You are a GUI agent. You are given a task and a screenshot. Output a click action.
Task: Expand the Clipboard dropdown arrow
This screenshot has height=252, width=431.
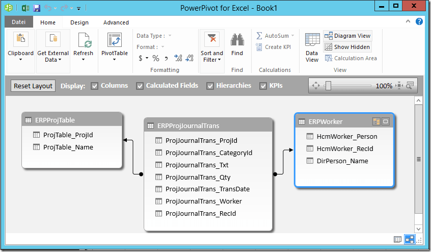coord(20,60)
